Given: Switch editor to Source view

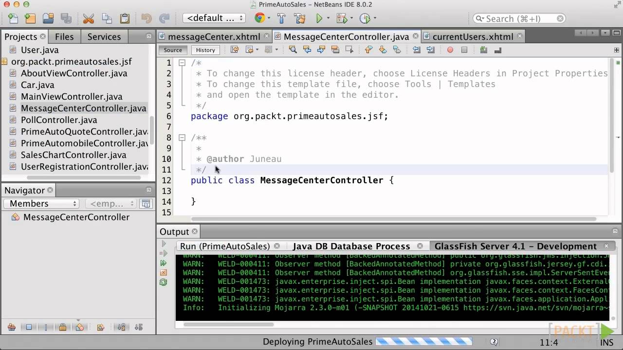Looking at the screenshot, I should click(173, 50).
